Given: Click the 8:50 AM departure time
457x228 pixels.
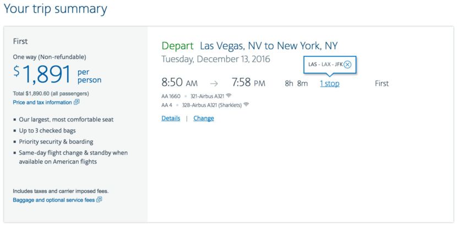Looking at the screenshot, I should (179, 84).
